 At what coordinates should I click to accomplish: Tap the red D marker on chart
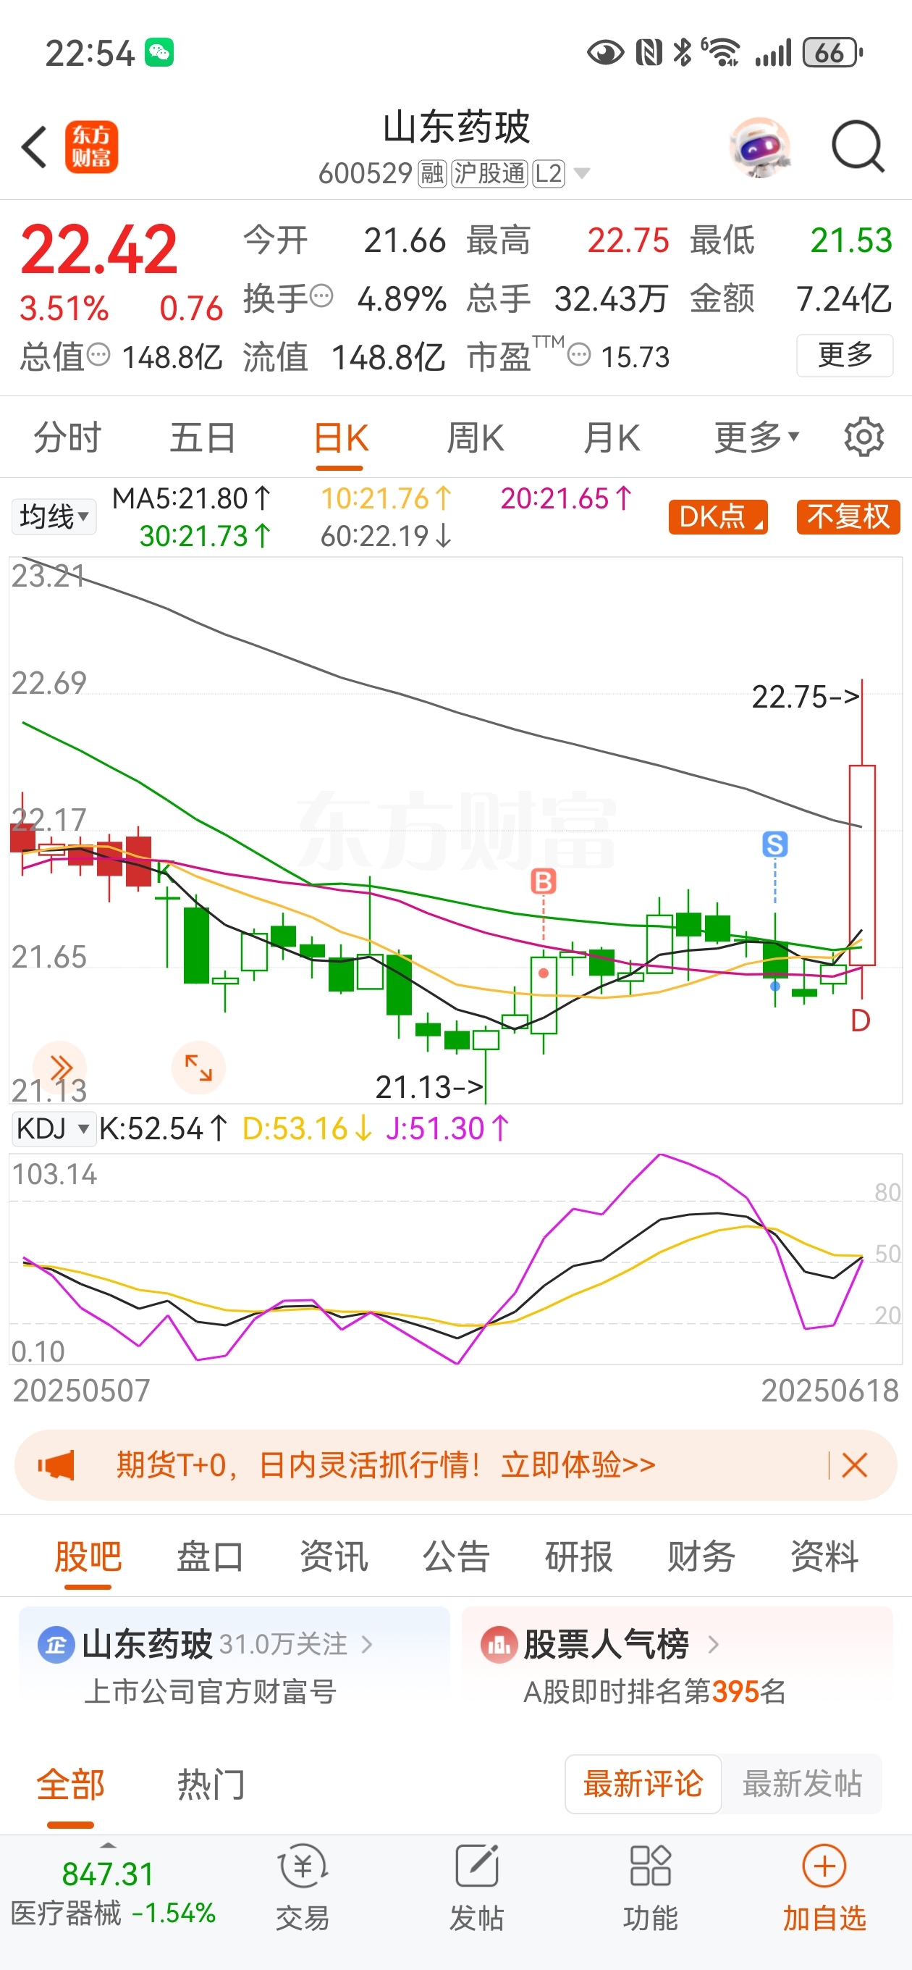point(860,1021)
